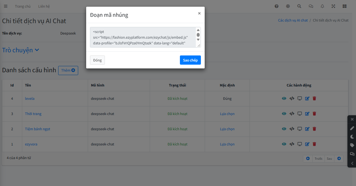Screen dimensions: 356x186
Task: Toggle fullscreen expand icon
Action: (x=333, y=6)
